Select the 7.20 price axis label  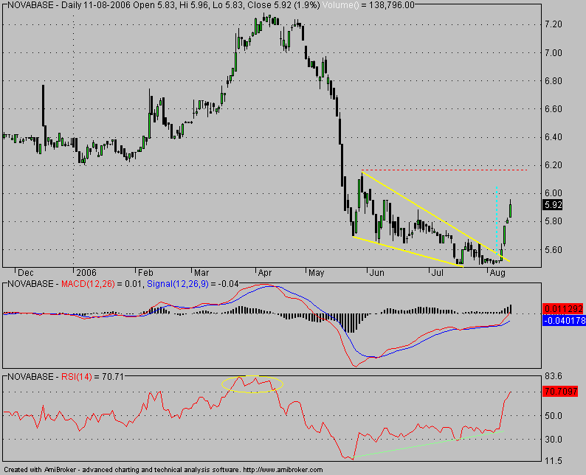pyautogui.click(x=554, y=24)
